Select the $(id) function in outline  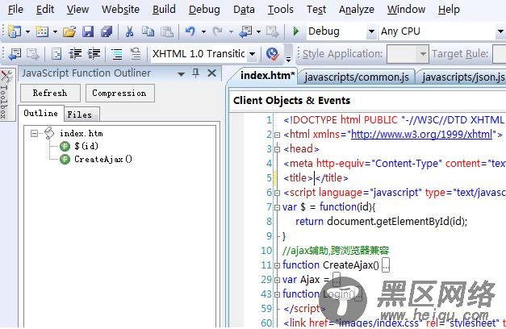pos(86,146)
